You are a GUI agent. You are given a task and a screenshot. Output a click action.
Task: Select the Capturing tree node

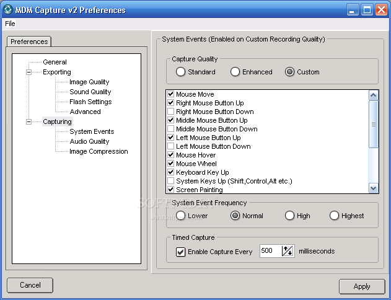point(58,121)
